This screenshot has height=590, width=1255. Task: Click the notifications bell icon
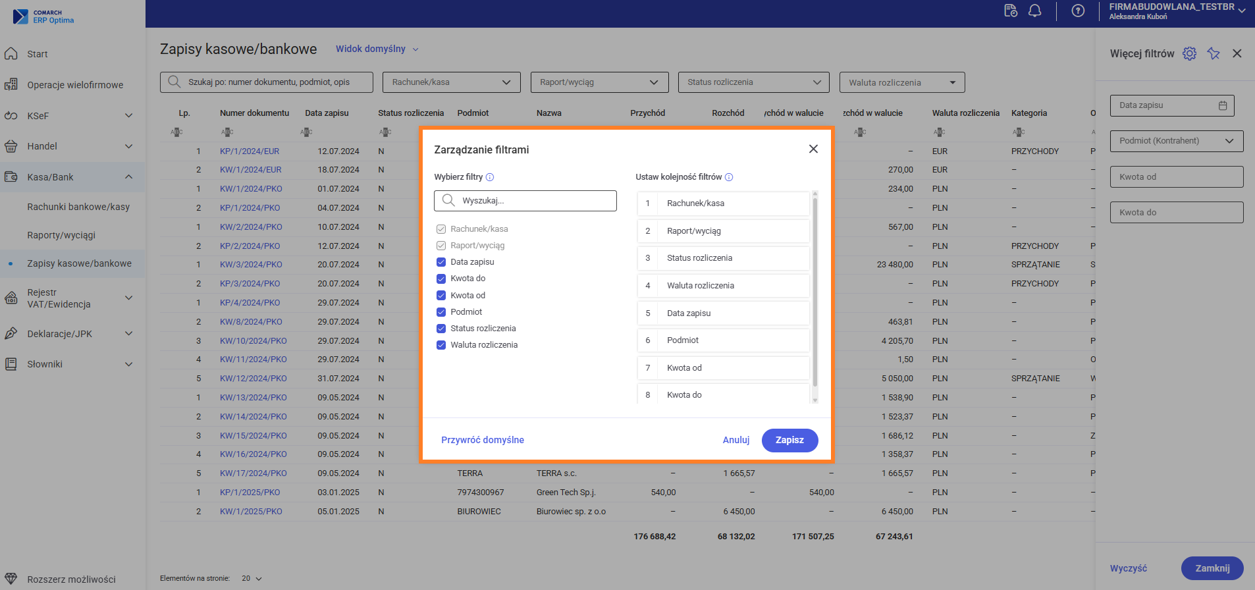[1035, 11]
